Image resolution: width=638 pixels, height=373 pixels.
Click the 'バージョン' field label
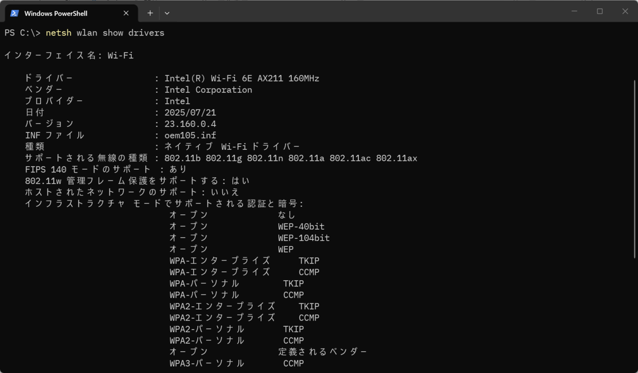[x=49, y=124]
